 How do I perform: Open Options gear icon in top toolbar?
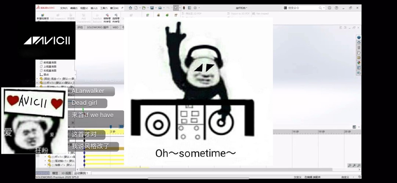(x=195, y=8)
